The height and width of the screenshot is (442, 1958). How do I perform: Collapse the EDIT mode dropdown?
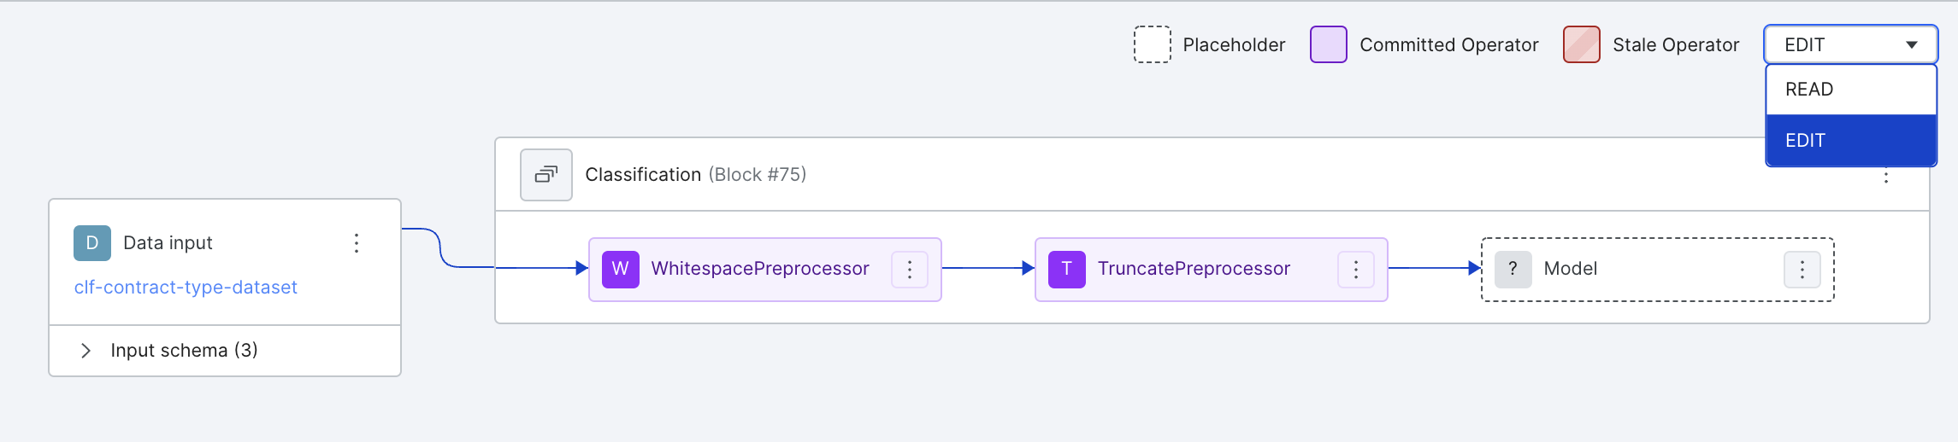1851,44
